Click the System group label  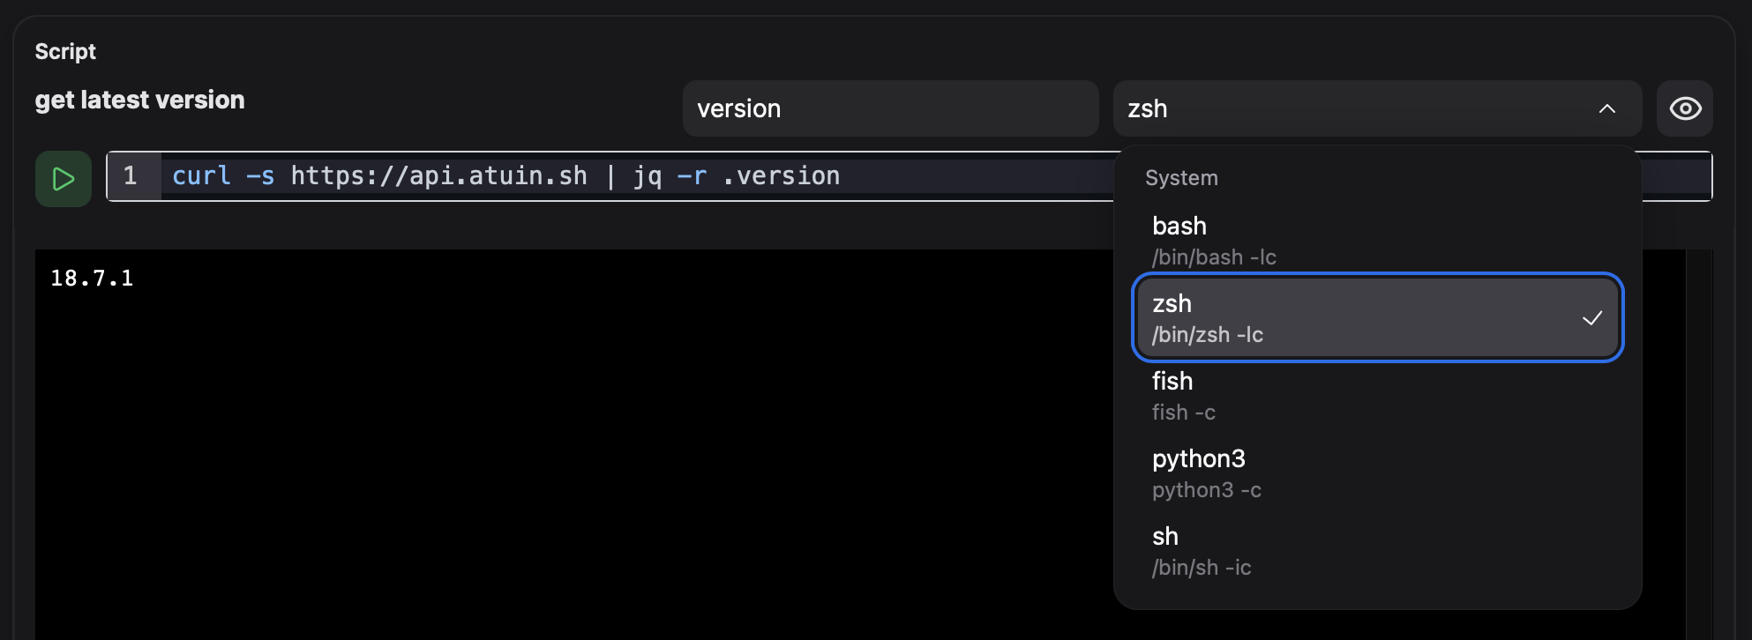1181,177
